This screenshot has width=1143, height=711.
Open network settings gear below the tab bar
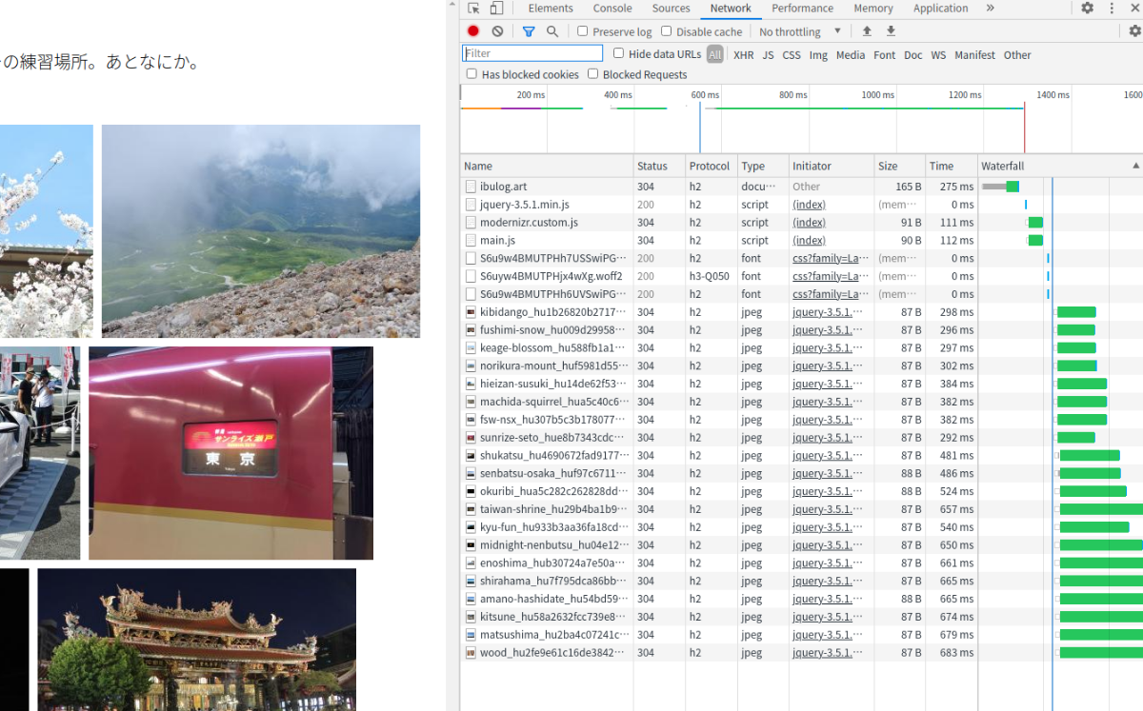coord(1133,31)
